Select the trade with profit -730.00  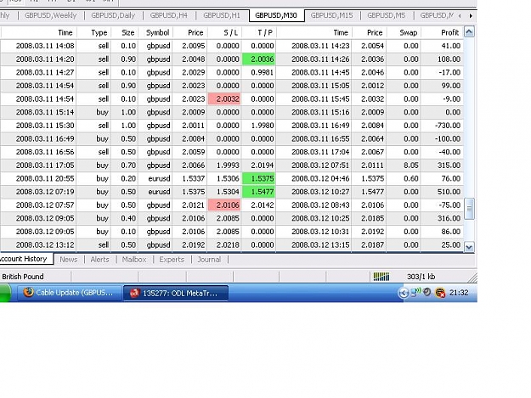tap(232, 126)
